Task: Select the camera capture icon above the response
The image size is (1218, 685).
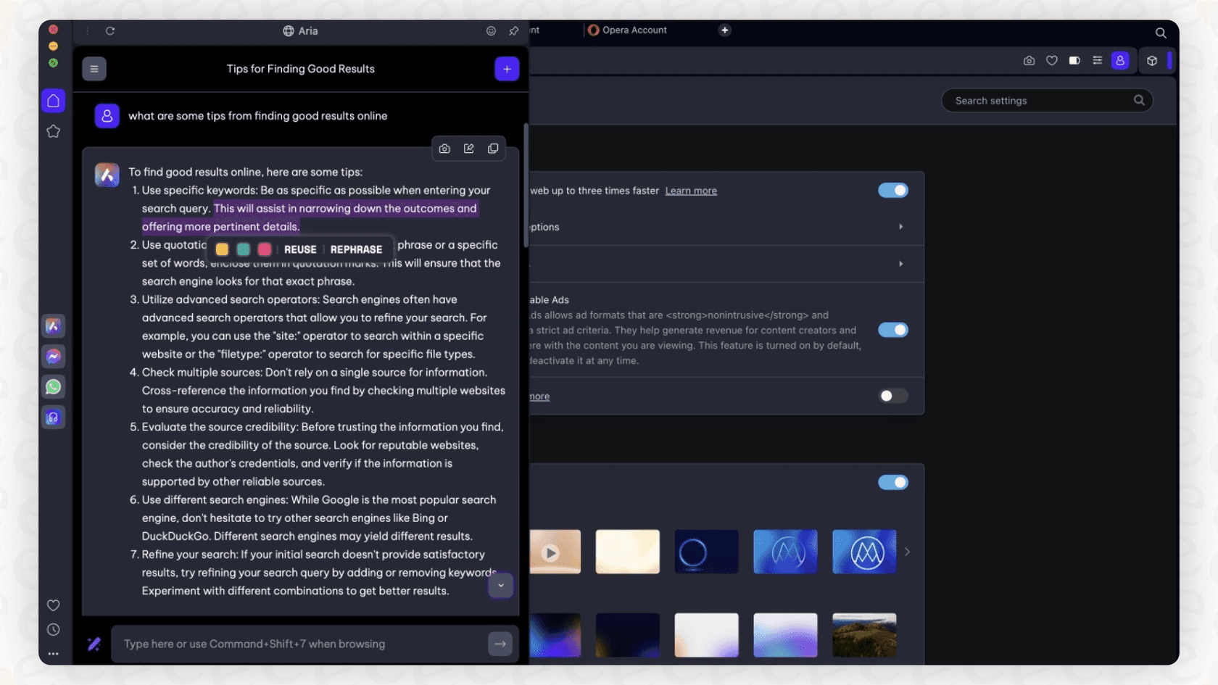Action: 444,148
